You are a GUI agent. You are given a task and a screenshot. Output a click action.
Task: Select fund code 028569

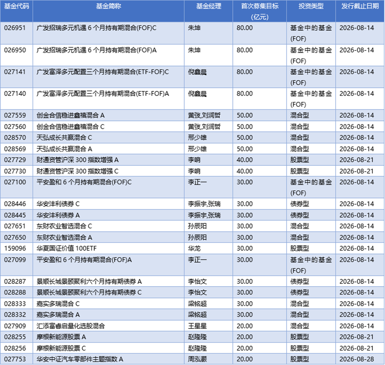(15, 149)
